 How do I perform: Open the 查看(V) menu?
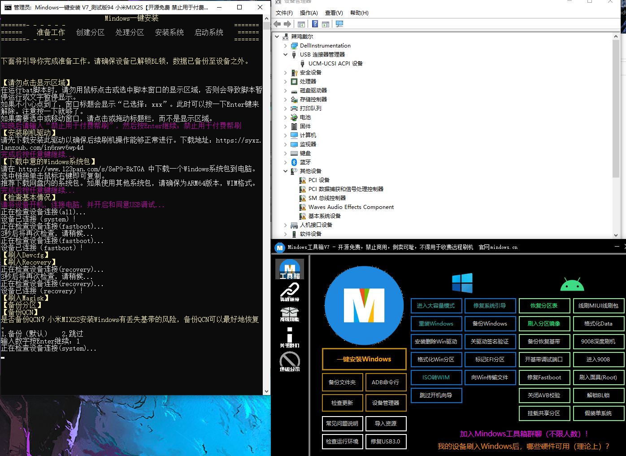click(334, 13)
